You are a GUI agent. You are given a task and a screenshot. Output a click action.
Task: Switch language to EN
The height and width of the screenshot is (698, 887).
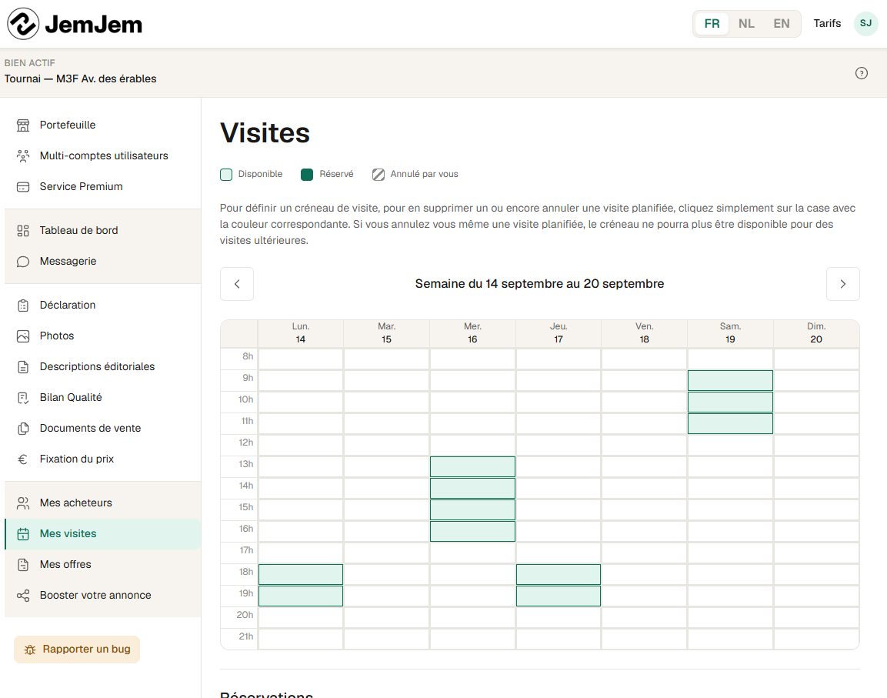pyautogui.click(x=781, y=24)
